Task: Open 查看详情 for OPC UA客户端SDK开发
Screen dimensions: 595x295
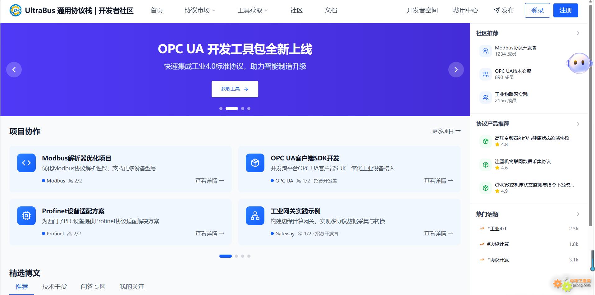Action: [x=438, y=181]
